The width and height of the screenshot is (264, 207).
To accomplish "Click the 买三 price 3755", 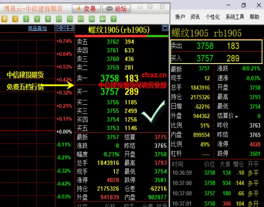I will 113,111.
